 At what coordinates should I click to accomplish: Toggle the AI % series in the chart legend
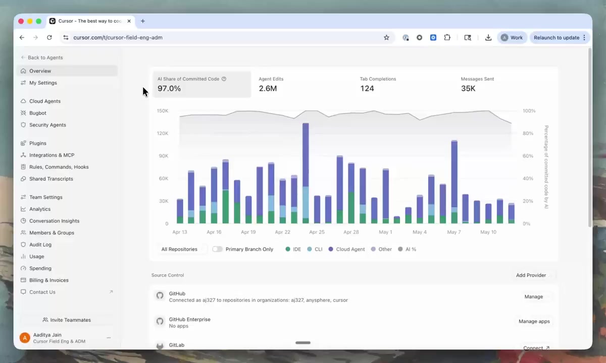(x=407, y=249)
